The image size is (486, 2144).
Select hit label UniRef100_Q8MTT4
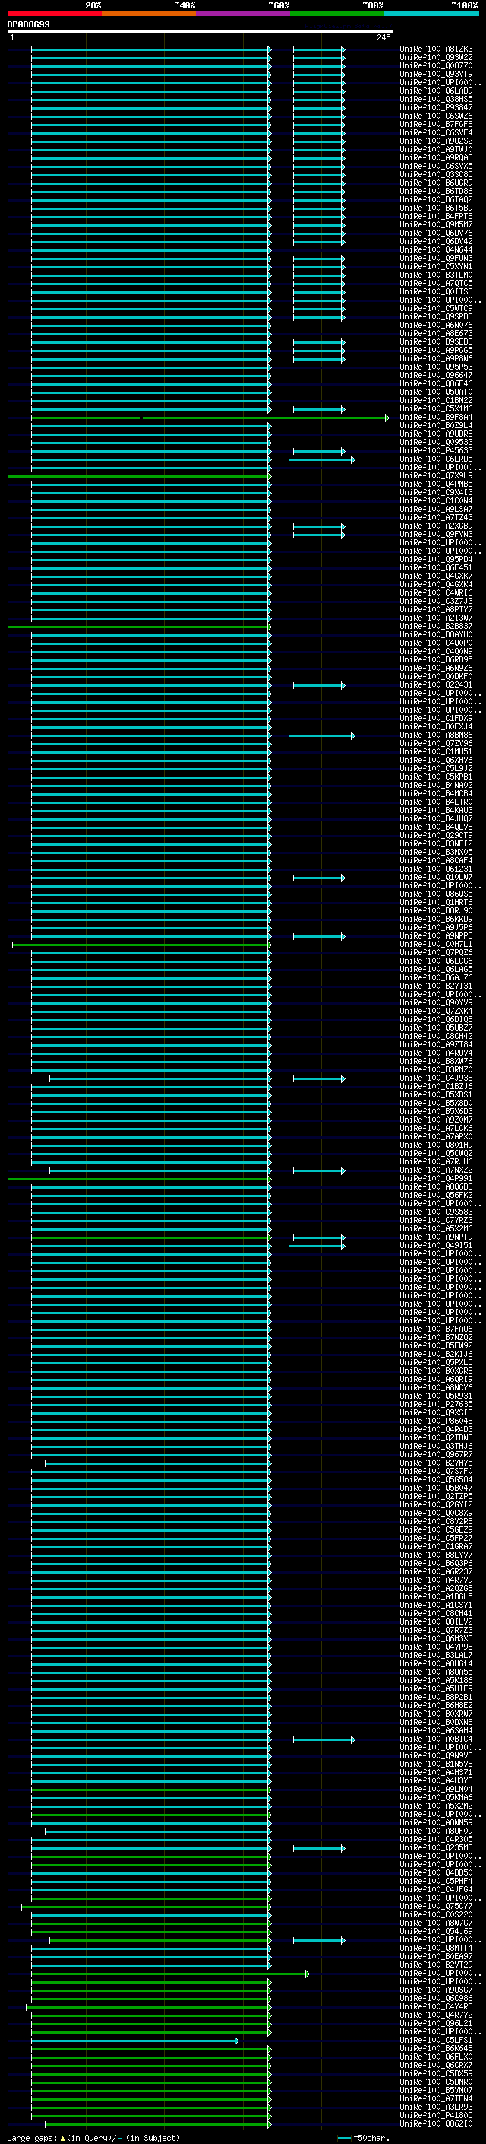click(x=436, y=1948)
